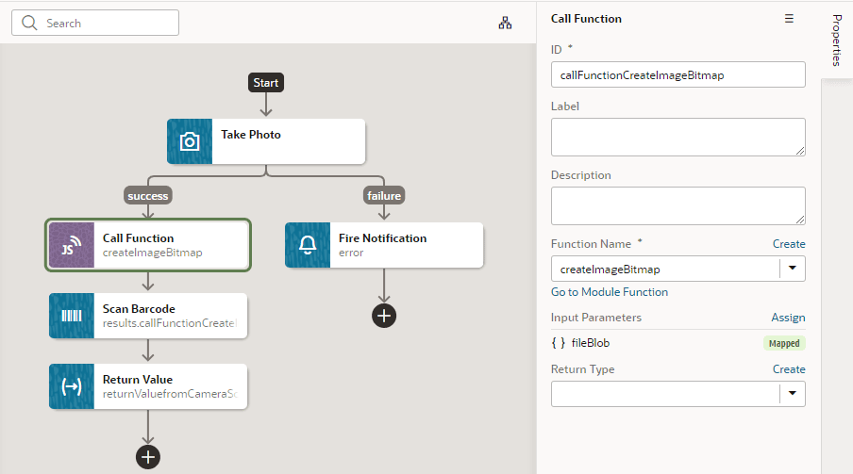Add action below Return Value node
The width and height of the screenshot is (853, 474).
tap(148, 457)
